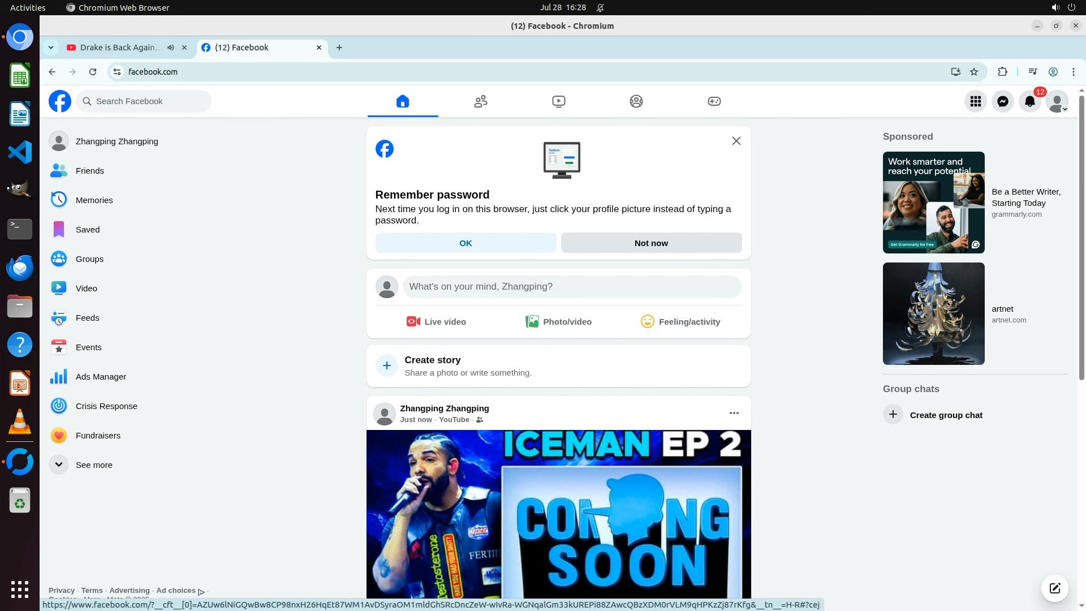Image resolution: width=1086 pixels, height=611 pixels.
Task: Click the What's on your mind field
Action: (571, 287)
